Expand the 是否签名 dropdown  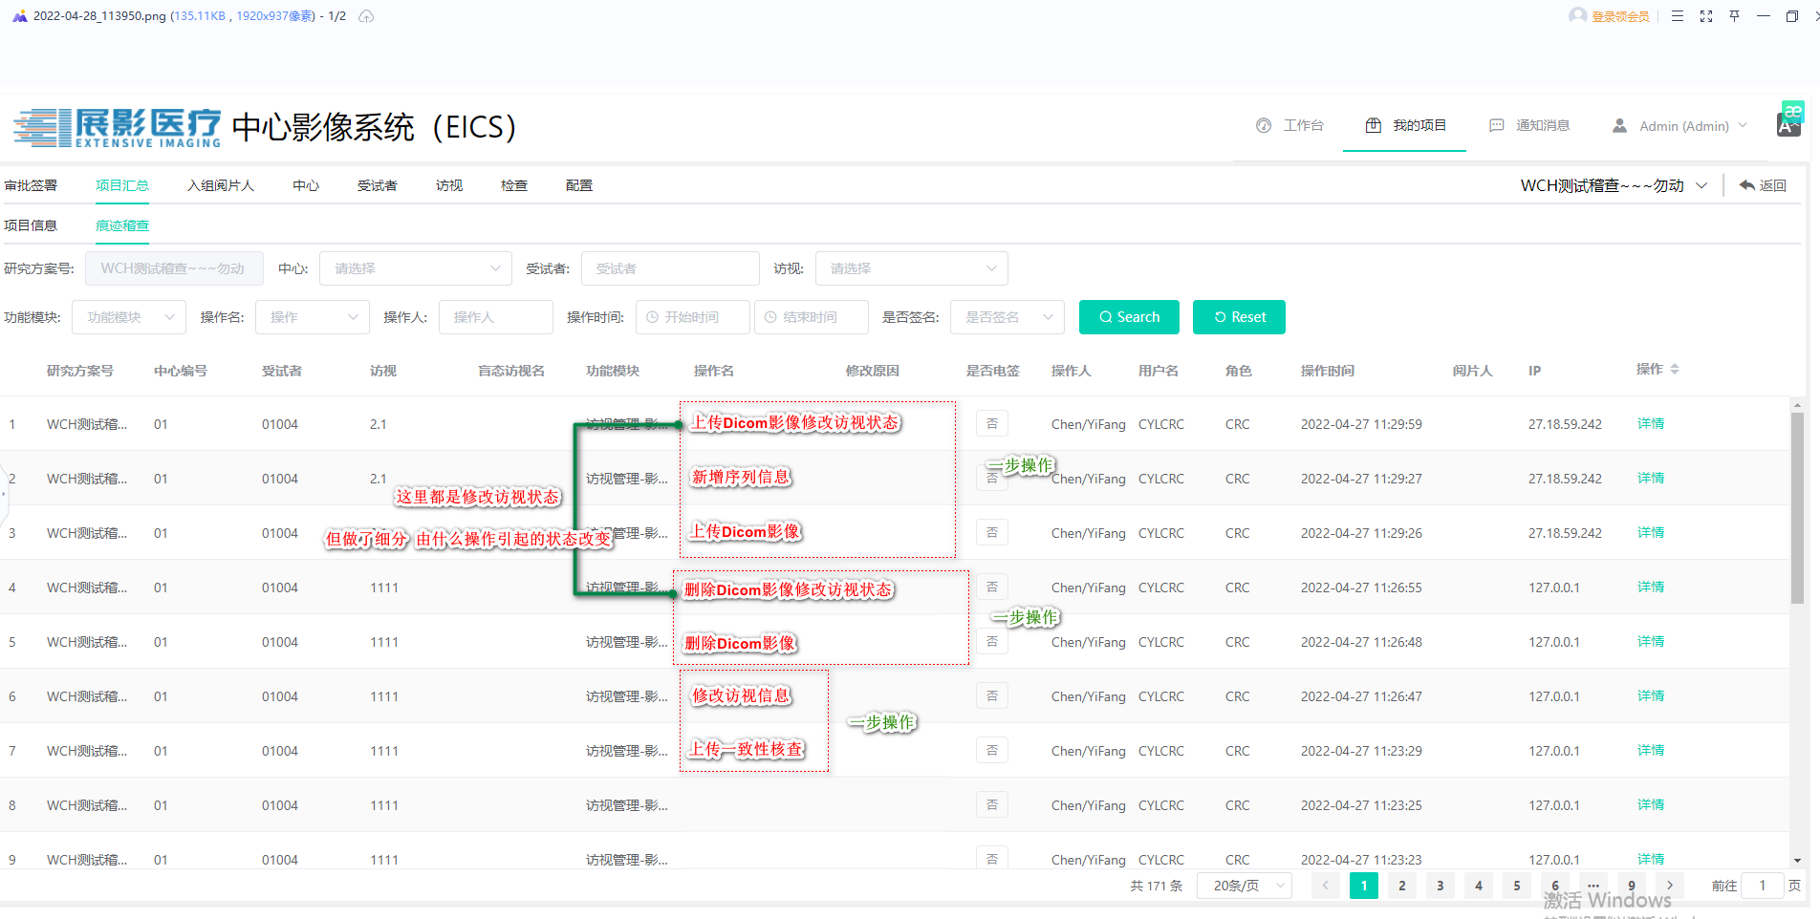click(x=1007, y=317)
